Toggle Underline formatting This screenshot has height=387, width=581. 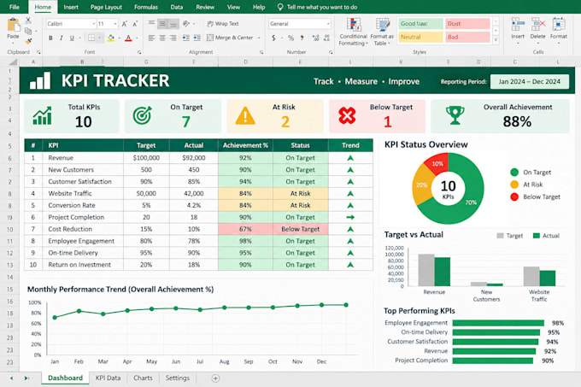coord(72,38)
